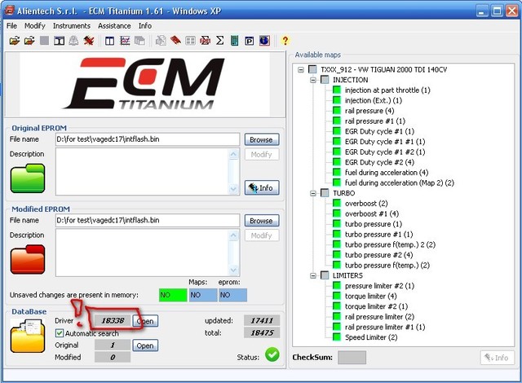Viewport: 522px width, 383px height.
Task: Click the first open-folder toolbar icon
Action: pos(15,41)
